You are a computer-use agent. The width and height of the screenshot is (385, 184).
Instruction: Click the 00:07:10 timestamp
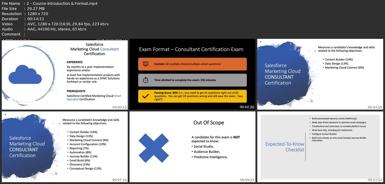120,179
